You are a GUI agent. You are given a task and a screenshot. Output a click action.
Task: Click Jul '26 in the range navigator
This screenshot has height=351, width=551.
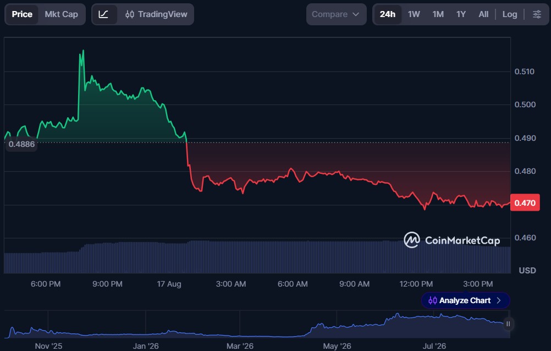pos(434,346)
